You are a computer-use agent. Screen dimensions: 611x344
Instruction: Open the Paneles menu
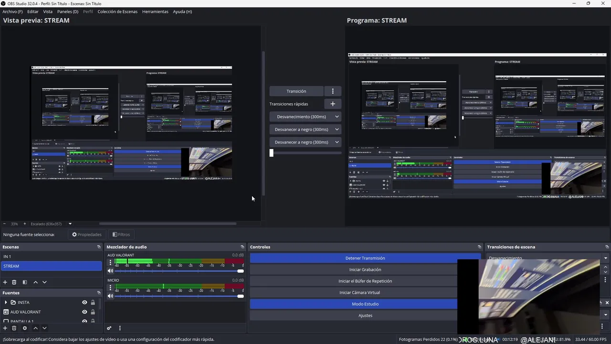tap(68, 11)
